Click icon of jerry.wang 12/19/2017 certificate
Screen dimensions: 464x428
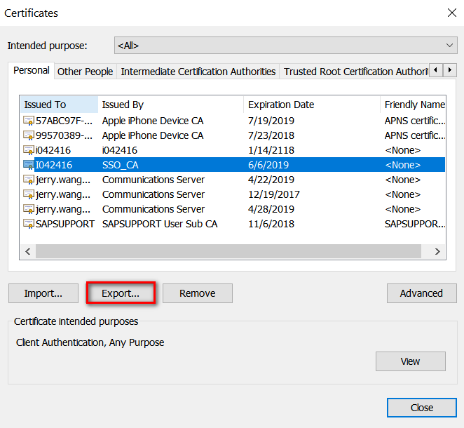pos(29,194)
